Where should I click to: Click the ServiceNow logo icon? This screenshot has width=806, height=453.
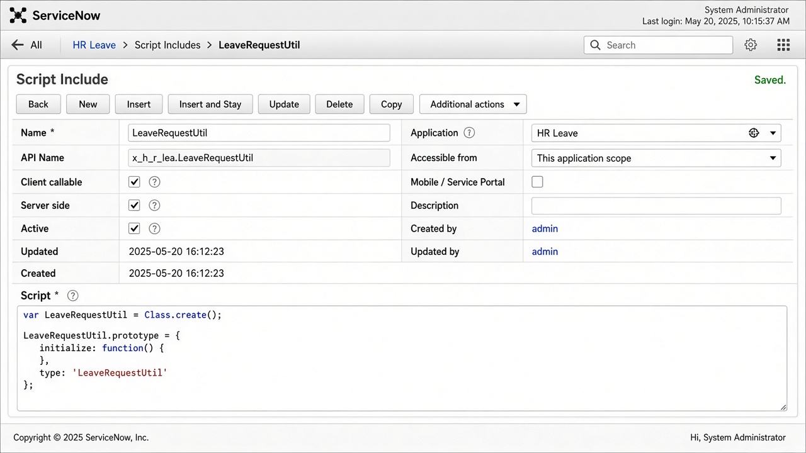(x=18, y=15)
